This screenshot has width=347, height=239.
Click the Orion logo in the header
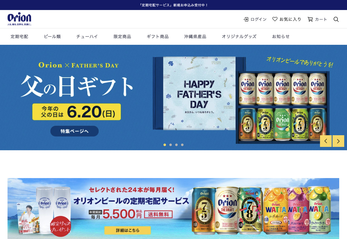[19, 19]
